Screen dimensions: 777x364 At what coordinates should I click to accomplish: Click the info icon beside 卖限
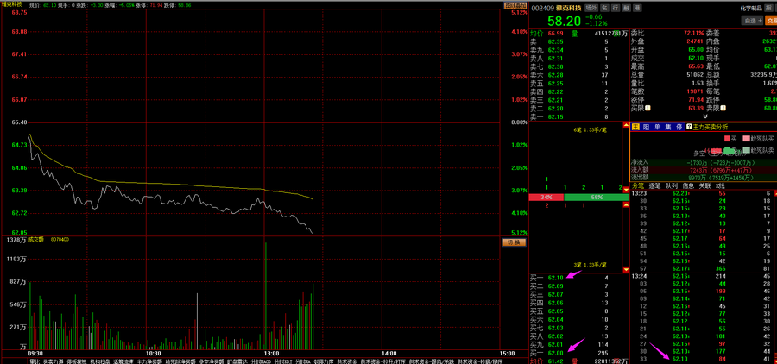tap(724, 108)
